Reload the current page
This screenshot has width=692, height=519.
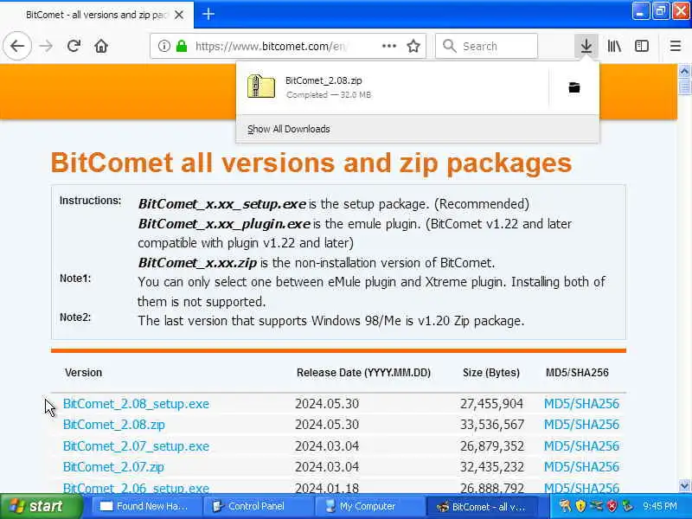click(74, 46)
